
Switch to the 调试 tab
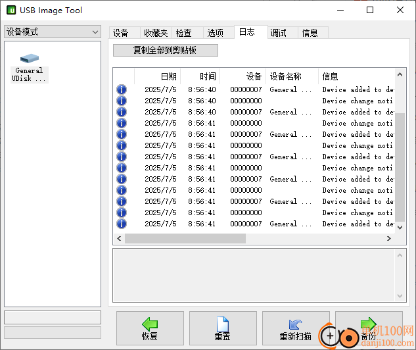(x=283, y=33)
